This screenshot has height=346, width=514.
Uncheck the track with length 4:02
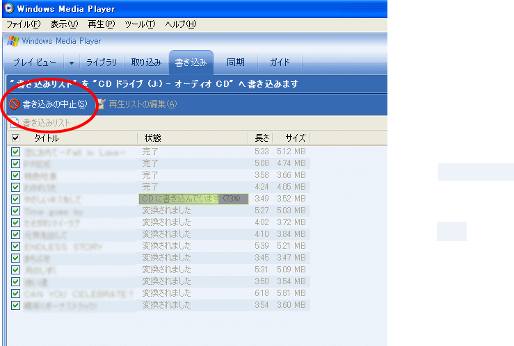pos(15,222)
